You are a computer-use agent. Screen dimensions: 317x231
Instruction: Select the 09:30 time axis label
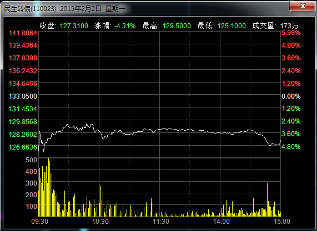(40, 222)
